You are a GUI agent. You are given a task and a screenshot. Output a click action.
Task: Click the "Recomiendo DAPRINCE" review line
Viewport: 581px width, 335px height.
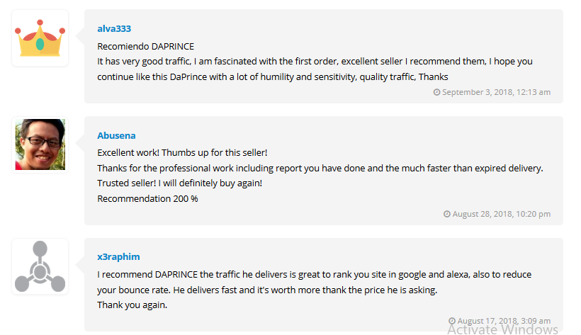pos(145,47)
